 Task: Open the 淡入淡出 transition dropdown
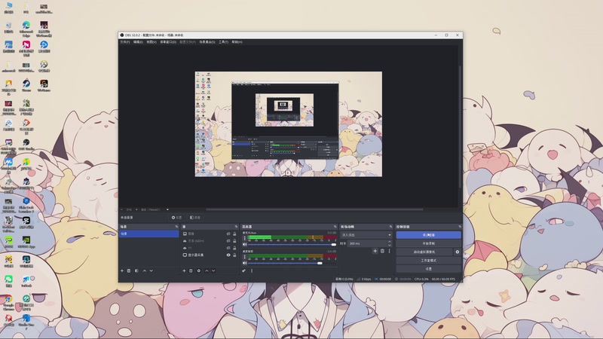[366, 235]
